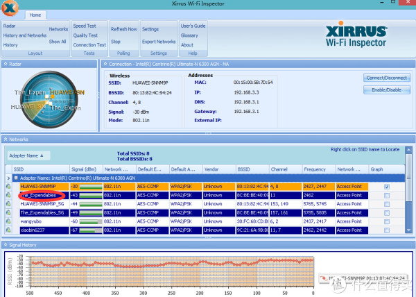The height and width of the screenshot is (297, 416).
Task: Uncheck graph checkbox for HUAWEI-SNNM9P
Action: pos(387,187)
